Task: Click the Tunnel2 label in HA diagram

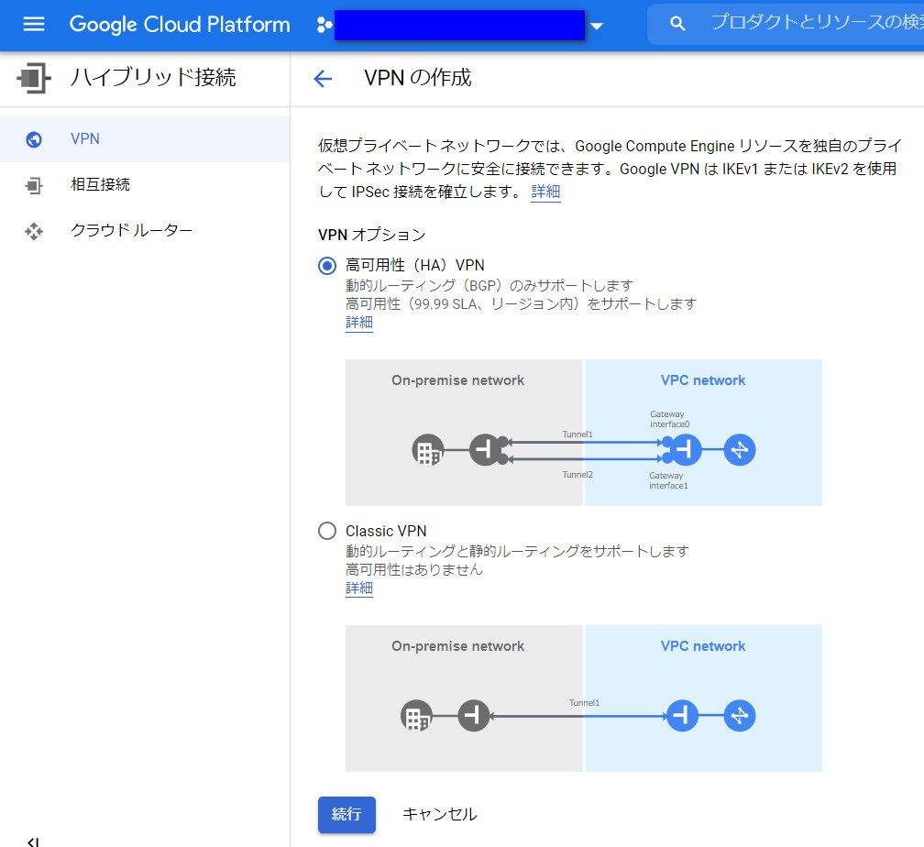Action: click(x=577, y=475)
